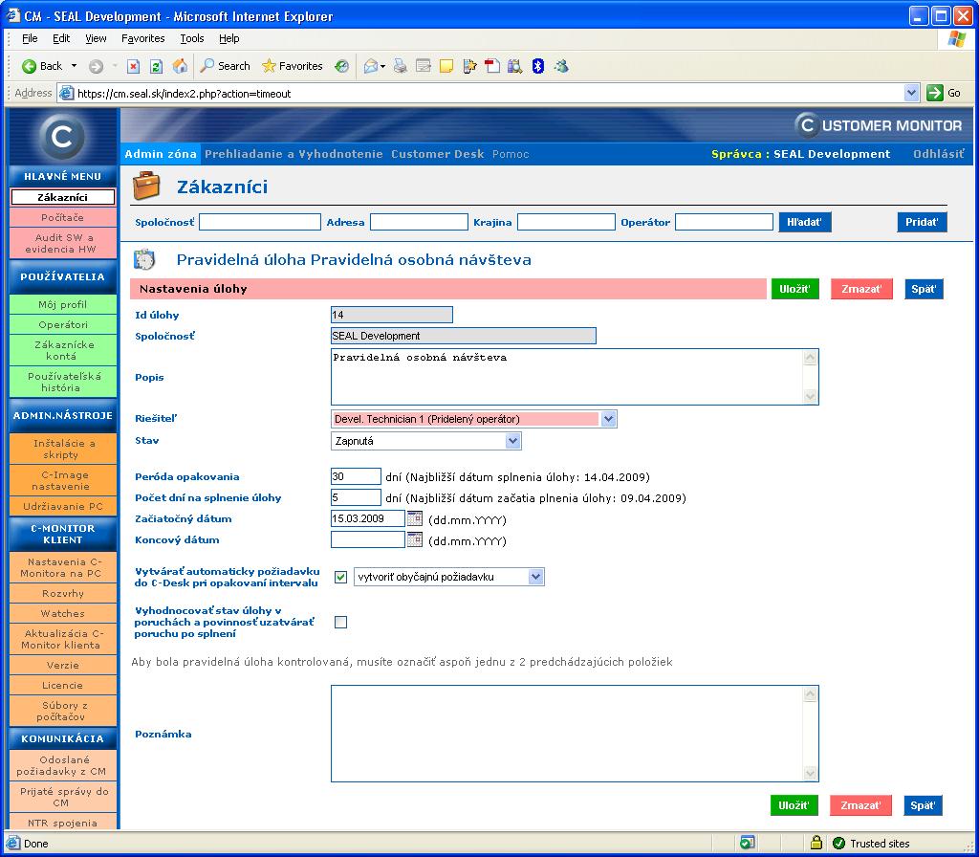The image size is (979, 857).
Task: Click the Stop page loading icon
Action: (x=133, y=66)
